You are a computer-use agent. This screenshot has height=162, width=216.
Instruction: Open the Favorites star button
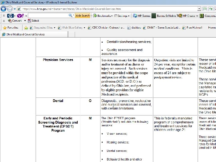click(10, 28)
